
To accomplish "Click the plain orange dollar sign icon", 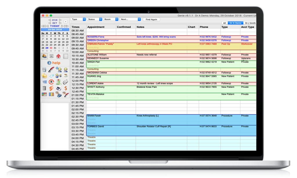I will click(x=66, y=88).
